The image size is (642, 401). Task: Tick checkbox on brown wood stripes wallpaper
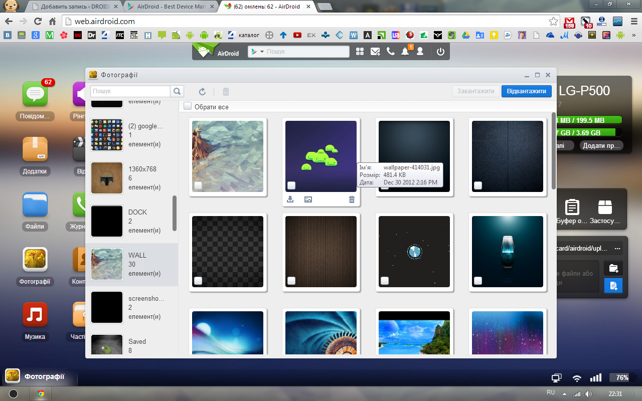[x=291, y=281]
